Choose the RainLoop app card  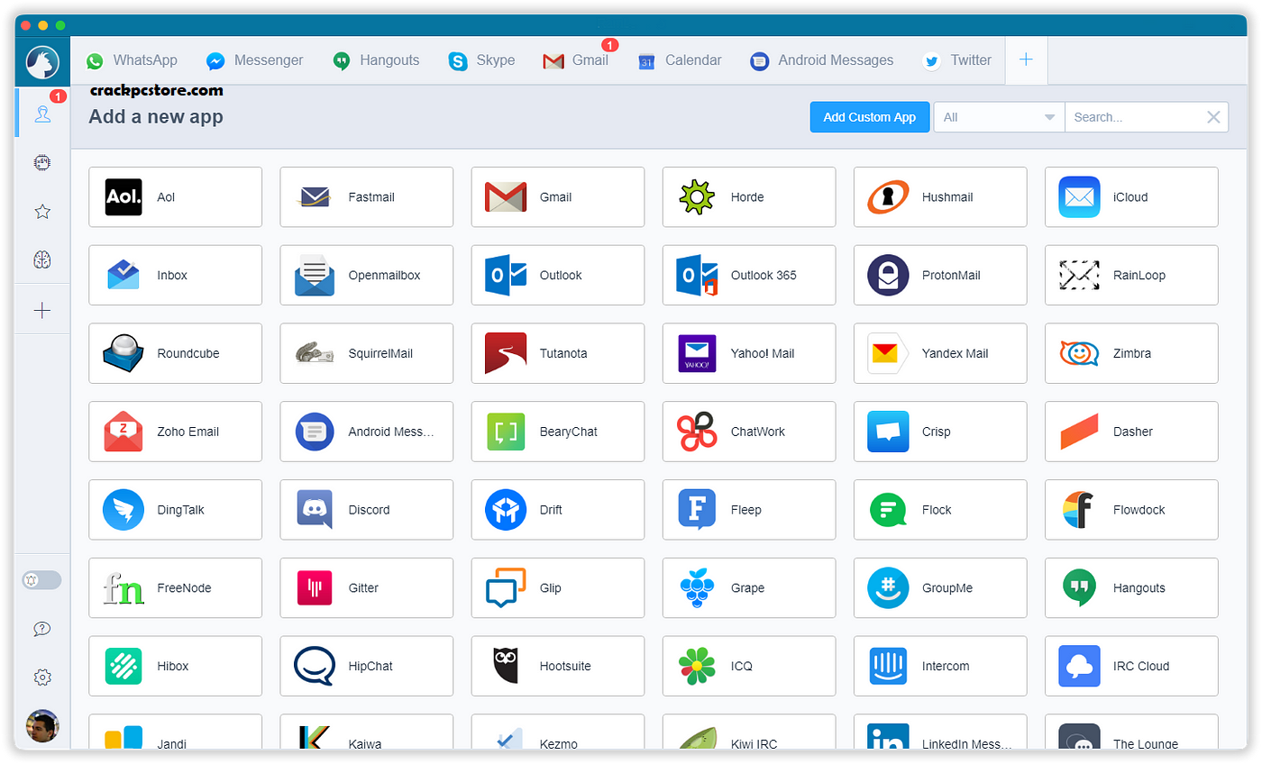1131,275
